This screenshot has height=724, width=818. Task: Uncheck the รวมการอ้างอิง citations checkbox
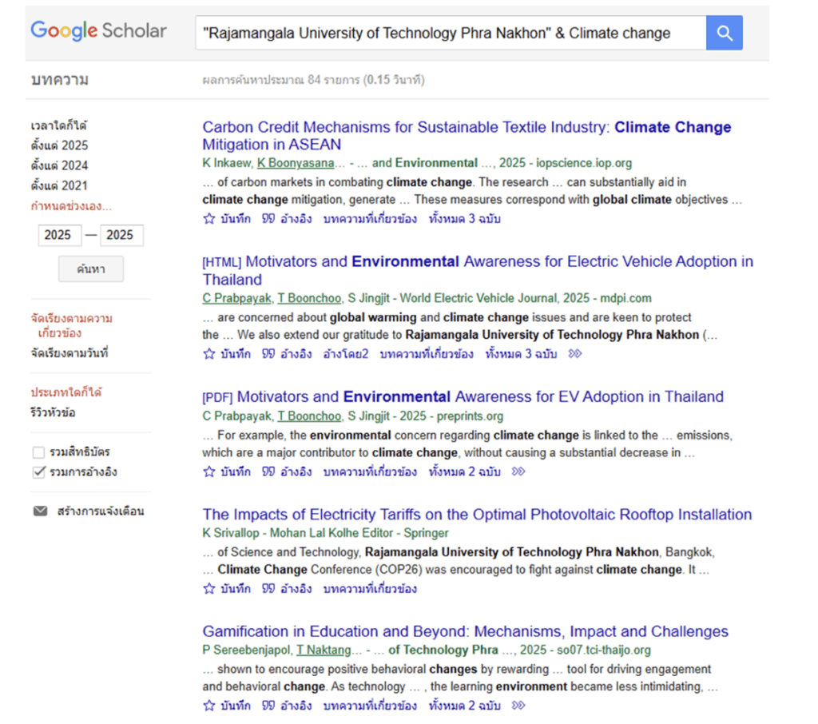coord(38,472)
